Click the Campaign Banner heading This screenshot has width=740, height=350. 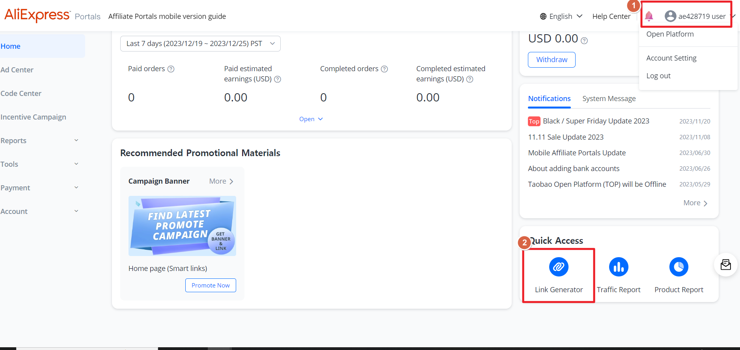(159, 181)
